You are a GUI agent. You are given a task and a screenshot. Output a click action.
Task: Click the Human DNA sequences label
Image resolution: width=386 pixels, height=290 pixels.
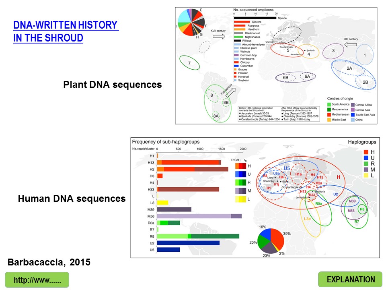tap(72, 199)
